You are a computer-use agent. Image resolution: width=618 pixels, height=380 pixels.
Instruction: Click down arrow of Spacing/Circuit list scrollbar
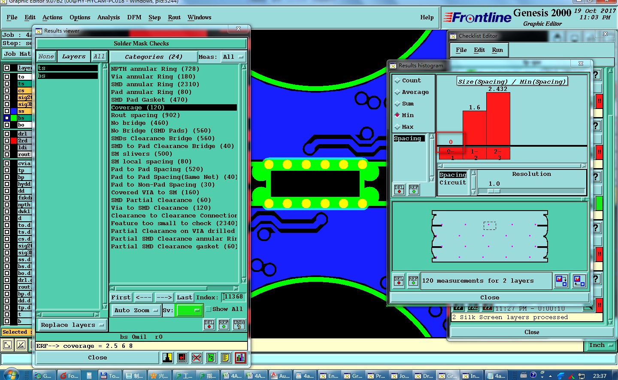474,192
